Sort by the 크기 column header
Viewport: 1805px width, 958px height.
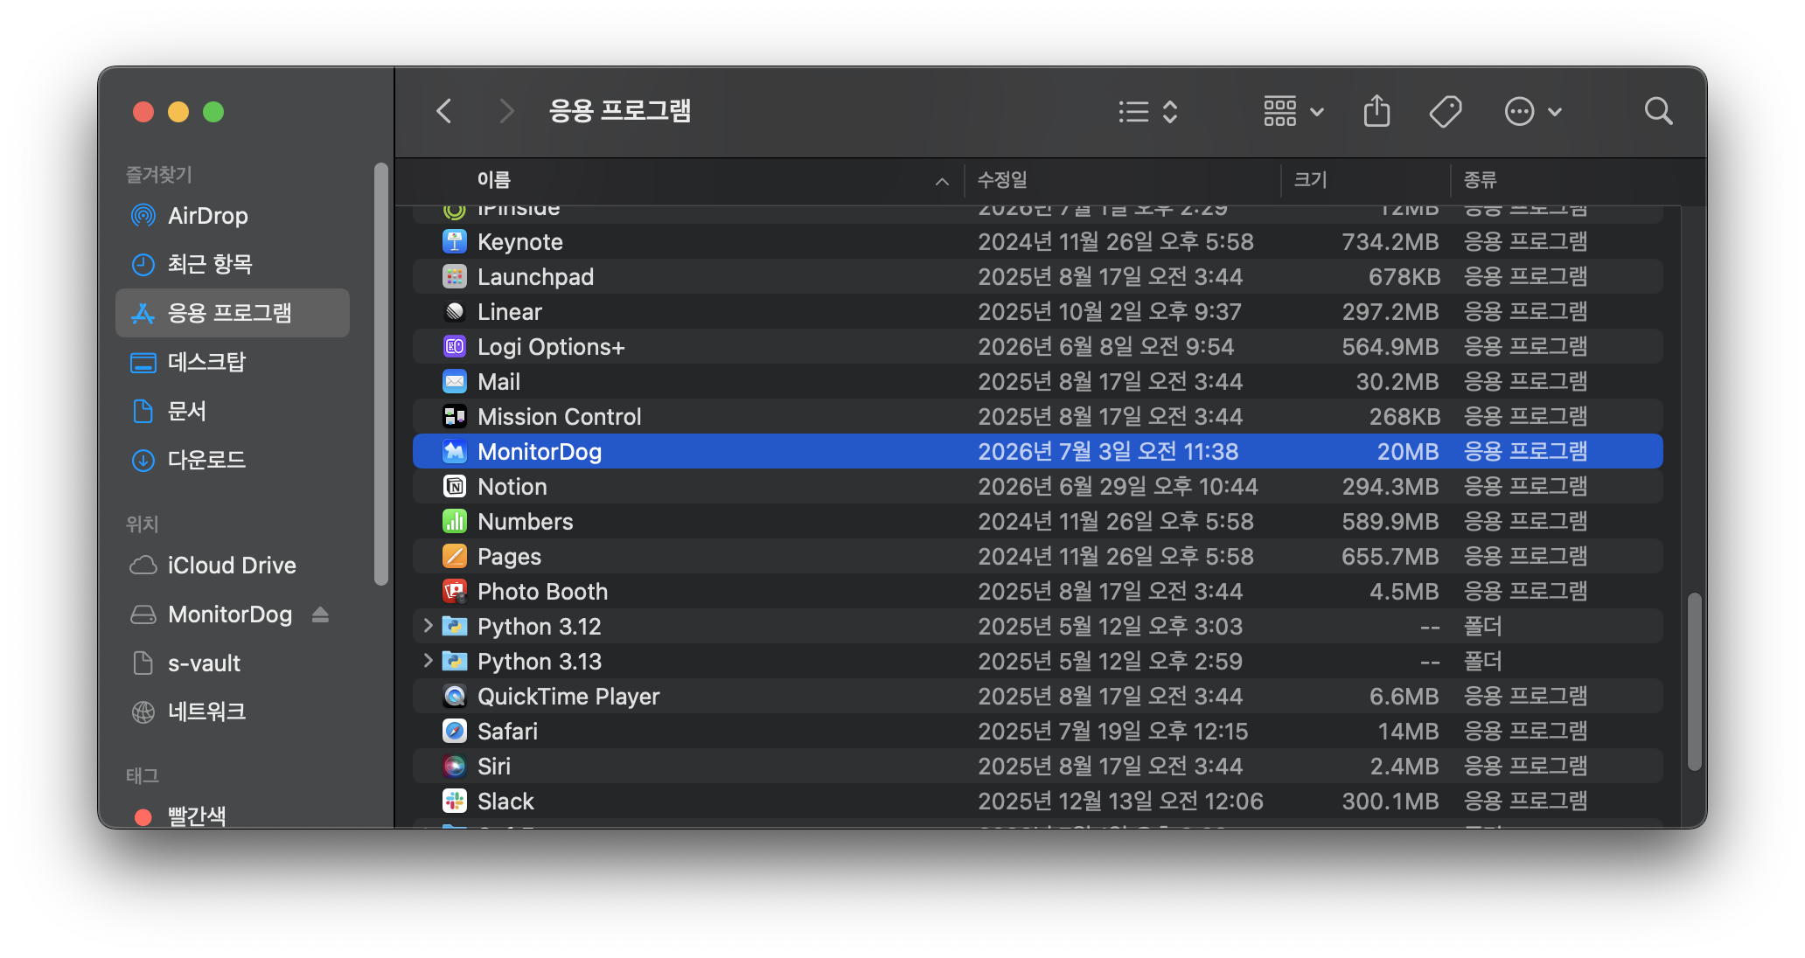(1310, 180)
